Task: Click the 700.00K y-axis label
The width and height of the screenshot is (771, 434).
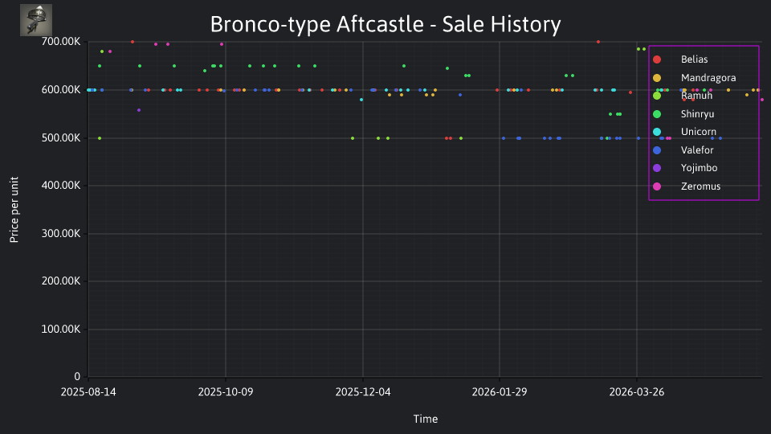Action: 61,42
